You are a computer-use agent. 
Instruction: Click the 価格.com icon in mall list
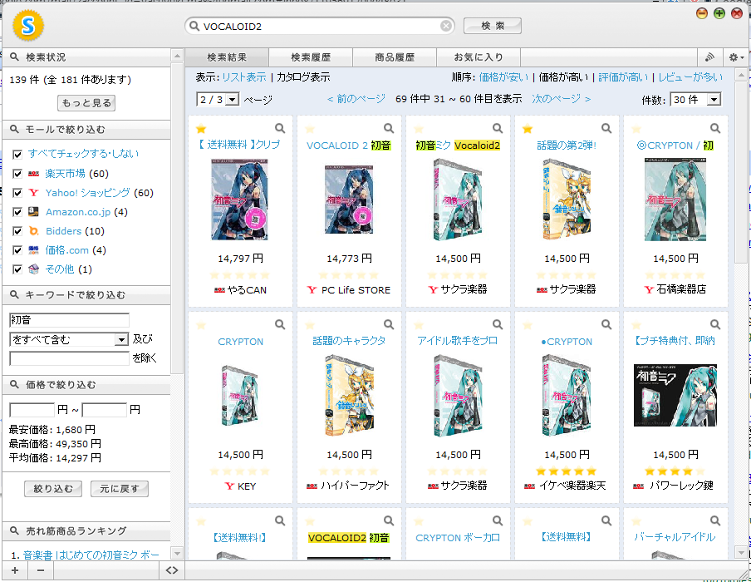click(33, 249)
